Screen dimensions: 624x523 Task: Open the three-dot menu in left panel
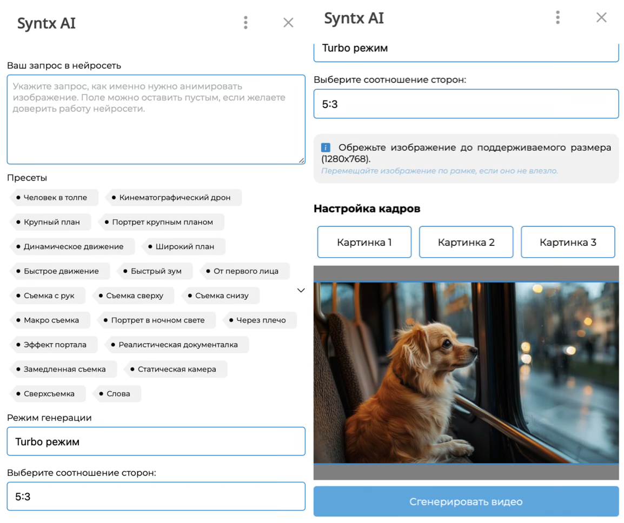click(245, 22)
